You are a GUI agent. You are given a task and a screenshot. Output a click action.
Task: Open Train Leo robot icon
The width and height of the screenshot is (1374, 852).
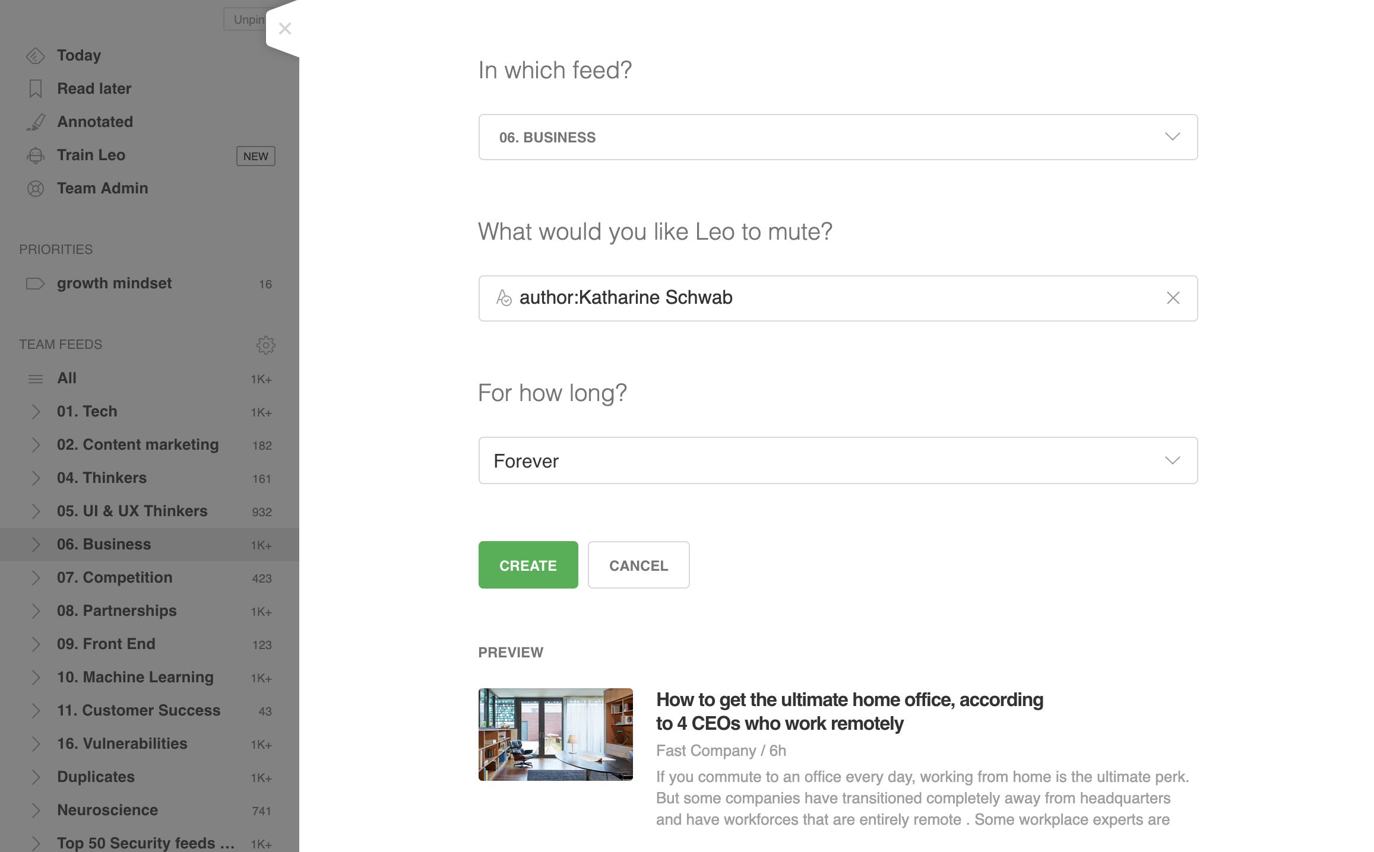pos(36,155)
